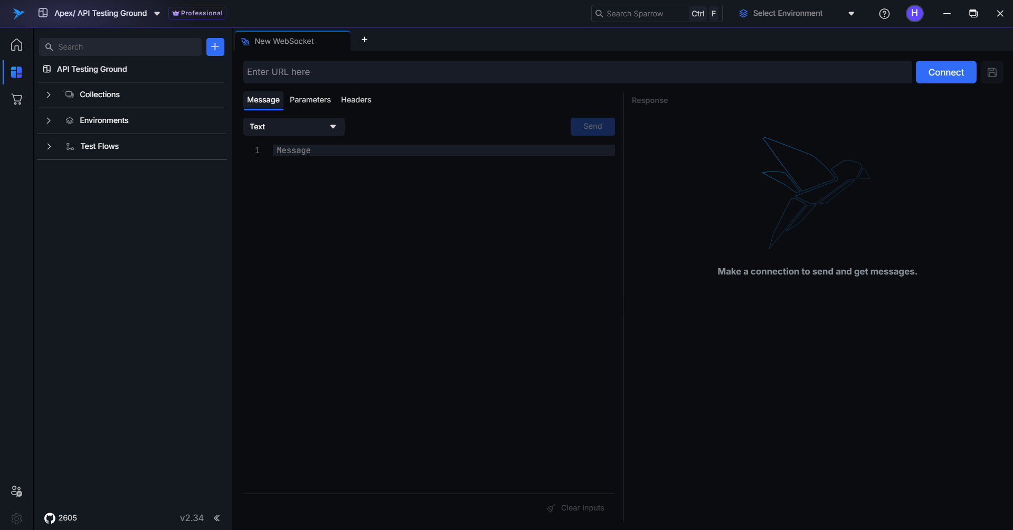Select the Workspace collections sidebar icon
The width and height of the screenshot is (1013, 530).
[17, 72]
